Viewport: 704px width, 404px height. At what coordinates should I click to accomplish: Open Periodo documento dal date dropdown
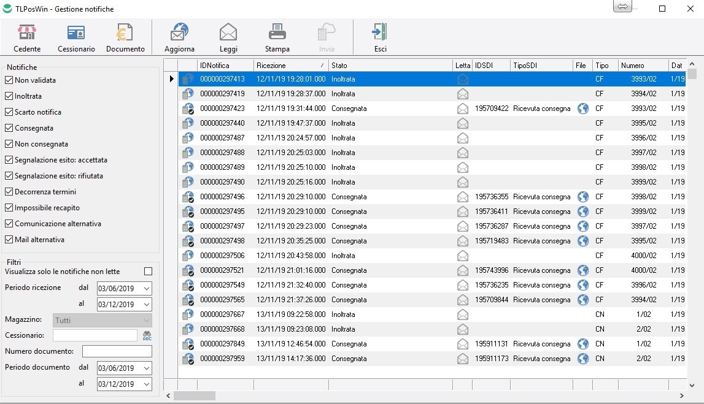(x=146, y=368)
